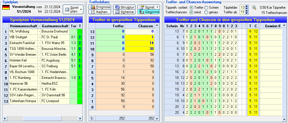Open the Spielplan dropdown button
288x123 pixels.
(73, 10)
